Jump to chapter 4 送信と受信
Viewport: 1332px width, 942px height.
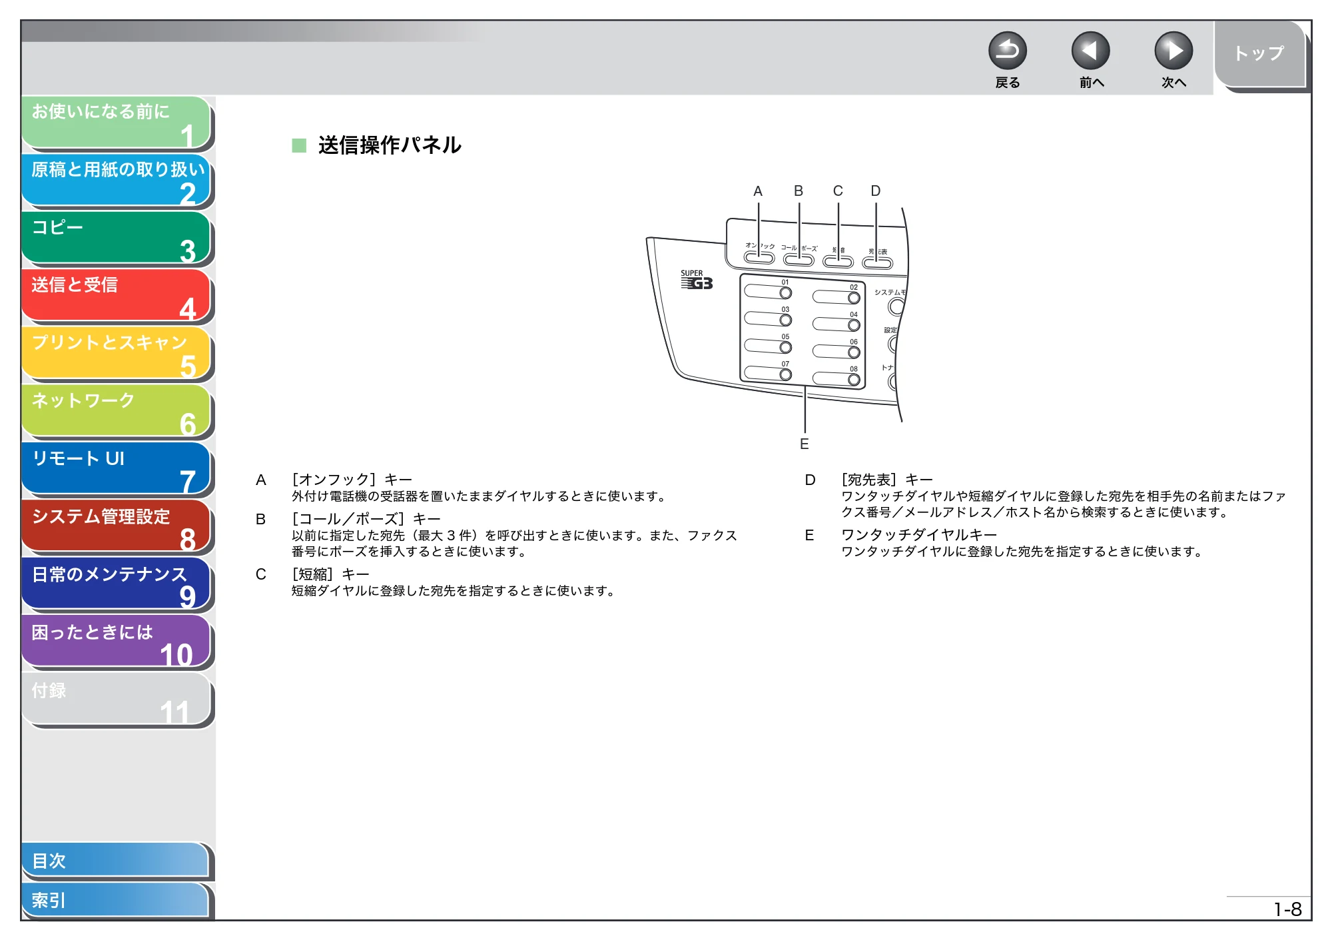coord(117,295)
